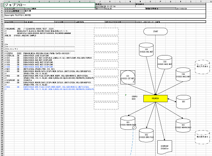
Task: Select the dashed '他に入力あり' cylinder
Action: pyautogui.click(x=202, y=67)
